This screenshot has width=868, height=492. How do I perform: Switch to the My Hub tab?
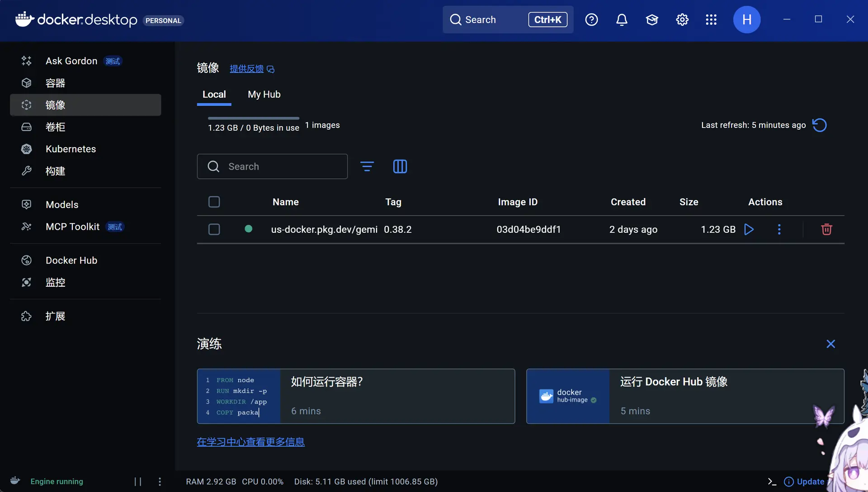click(264, 95)
